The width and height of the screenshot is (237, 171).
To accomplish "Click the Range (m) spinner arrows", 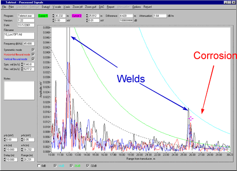I will [x=22, y=160].
